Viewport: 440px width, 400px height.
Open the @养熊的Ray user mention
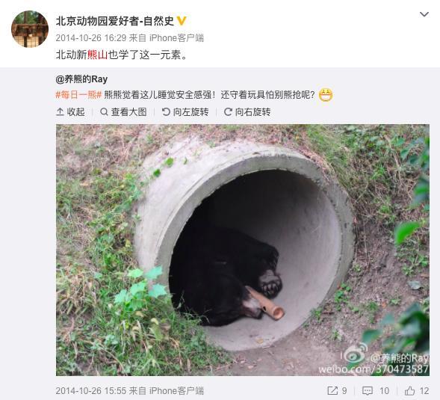pyautogui.click(x=81, y=79)
